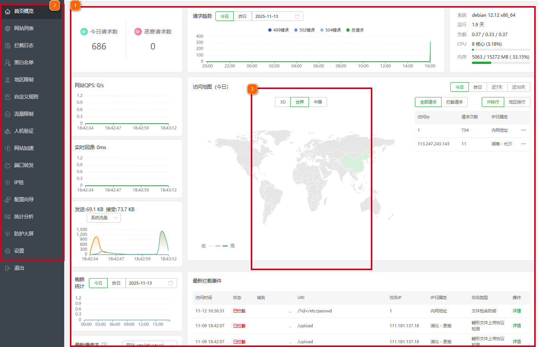This screenshot has height=347, width=538.
Task: Click the calendar icon in 请求趋势 date field
Action: (x=297, y=16)
